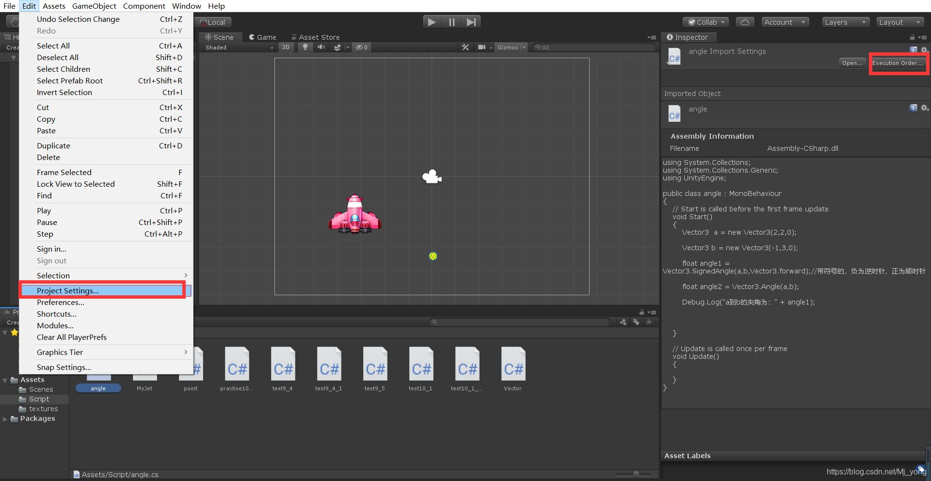The image size is (931, 481).
Task: Open the Assets menu in menu bar
Action: tap(54, 6)
